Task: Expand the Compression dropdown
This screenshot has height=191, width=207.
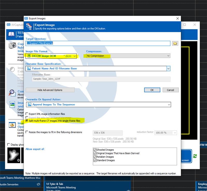Action: tap(128, 56)
